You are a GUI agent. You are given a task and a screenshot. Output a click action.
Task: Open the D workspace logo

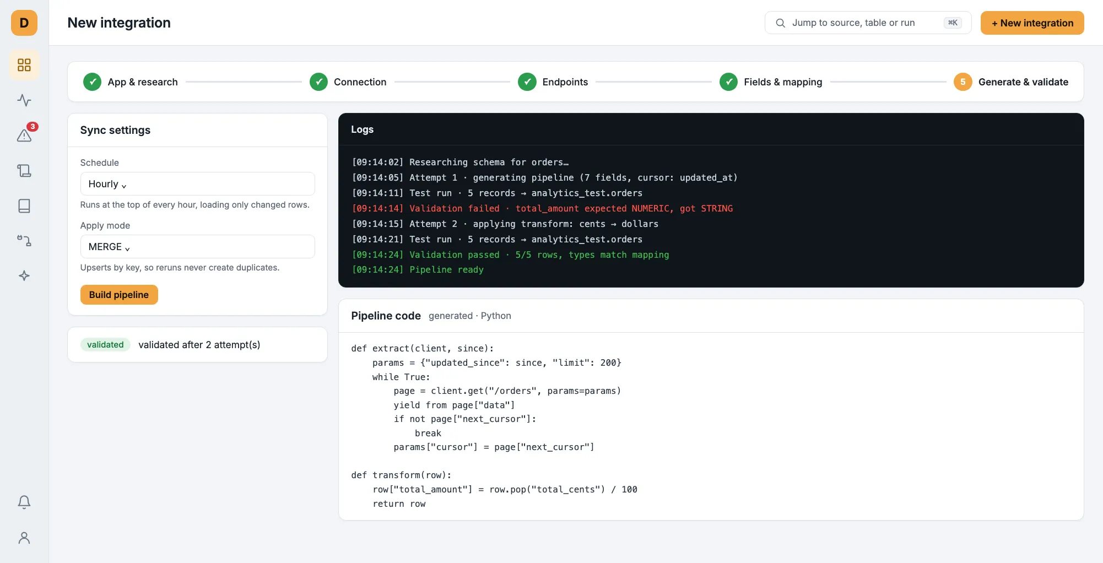tap(24, 23)
